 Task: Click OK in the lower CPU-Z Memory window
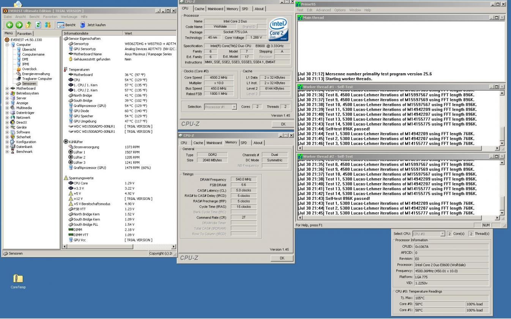pos(282,258)
